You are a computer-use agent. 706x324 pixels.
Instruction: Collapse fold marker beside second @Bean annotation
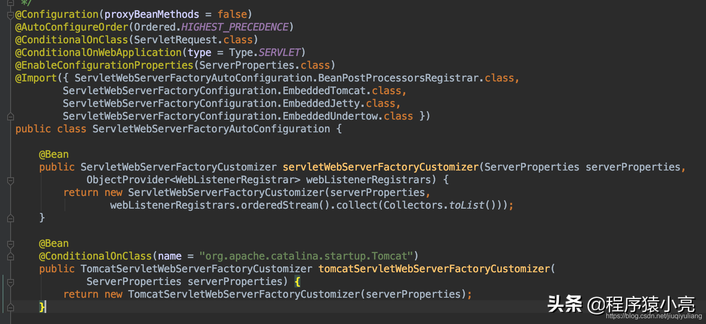click(11, 244)
